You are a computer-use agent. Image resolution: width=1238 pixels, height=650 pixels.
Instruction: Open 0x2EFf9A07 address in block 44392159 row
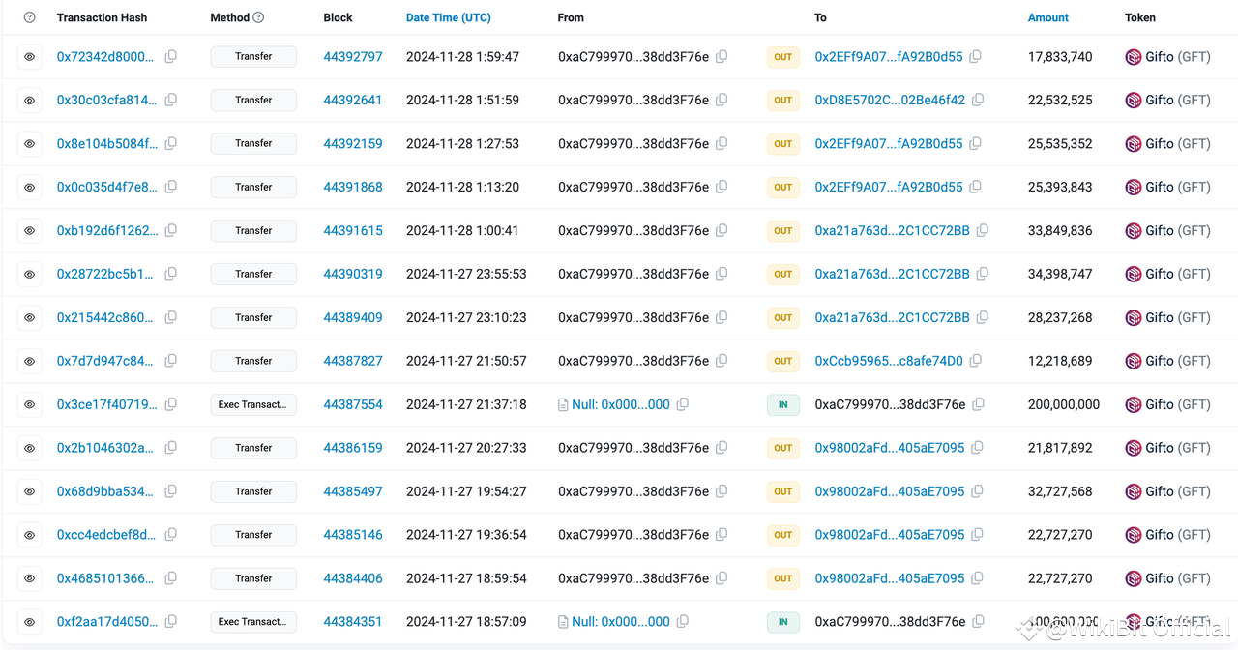pos(889,144)
